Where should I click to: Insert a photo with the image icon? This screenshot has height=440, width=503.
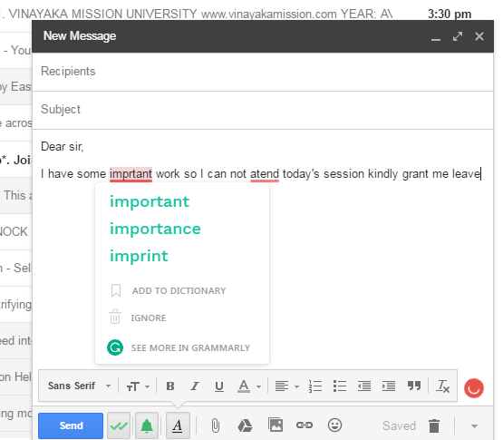(276, 425)
